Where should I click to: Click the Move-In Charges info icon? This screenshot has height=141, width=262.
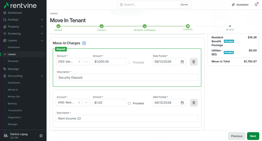tap(84, 43)
